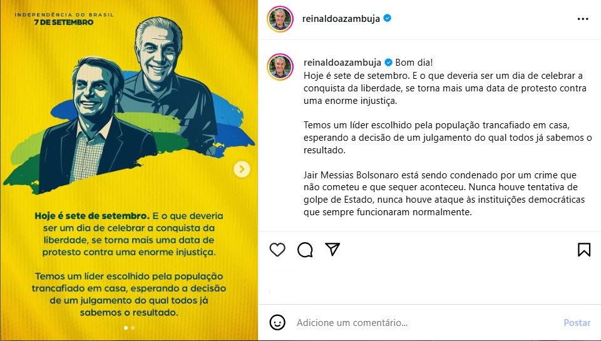Click the verified badge beside the caption username
Screen dimensions: 601x341
[x=388, y=62]
